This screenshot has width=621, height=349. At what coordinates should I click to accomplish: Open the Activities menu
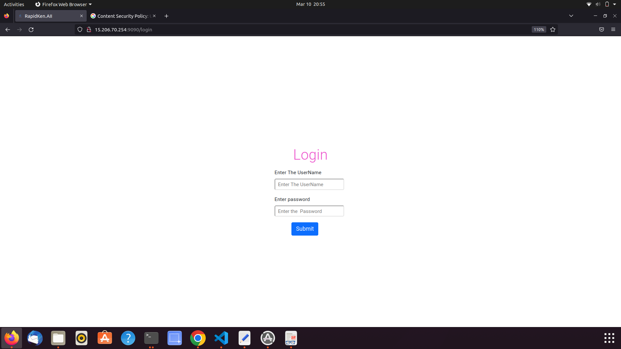tap(14, 4)
